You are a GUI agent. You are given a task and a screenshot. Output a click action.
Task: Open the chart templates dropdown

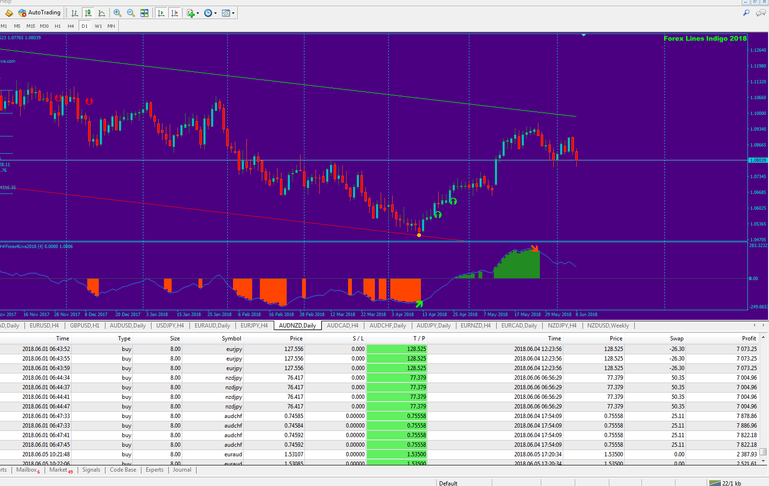(228, 13)
